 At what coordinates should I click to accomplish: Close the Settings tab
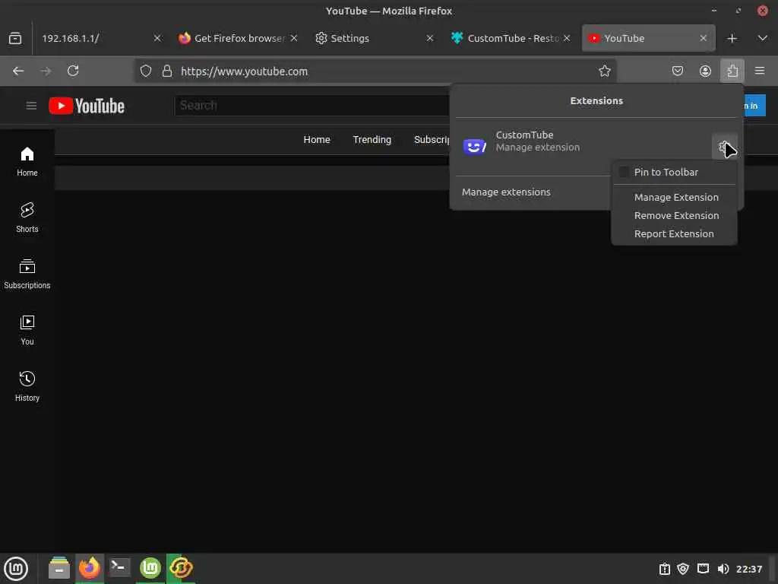[x=430, y=38]
